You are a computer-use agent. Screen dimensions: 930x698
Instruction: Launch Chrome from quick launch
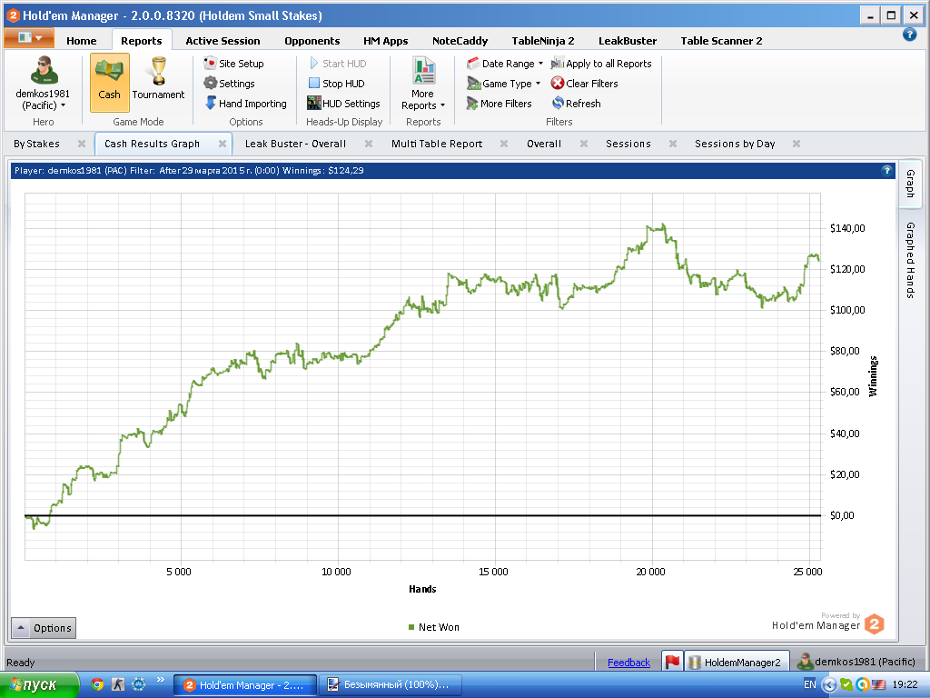(97, 684)
